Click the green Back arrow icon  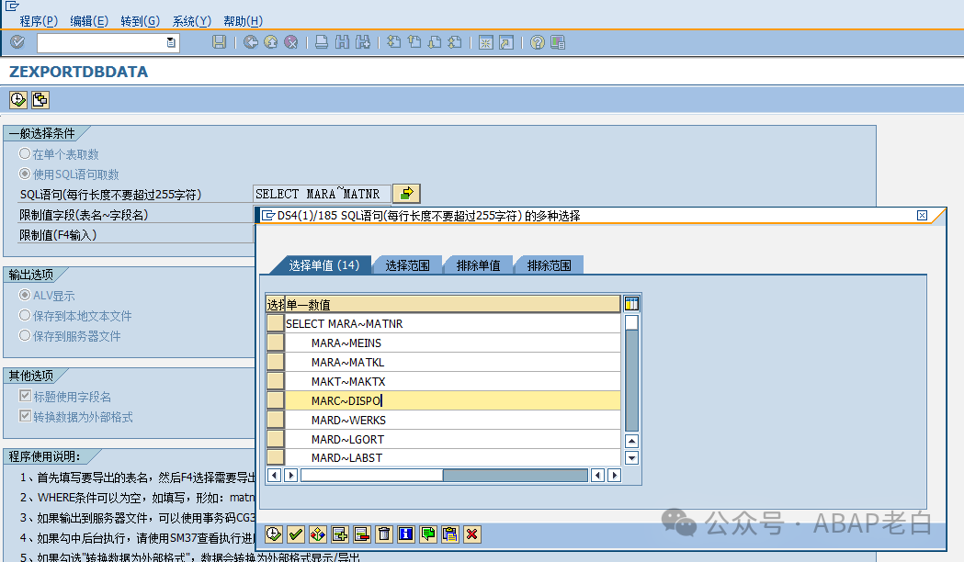tap(250, 41)
